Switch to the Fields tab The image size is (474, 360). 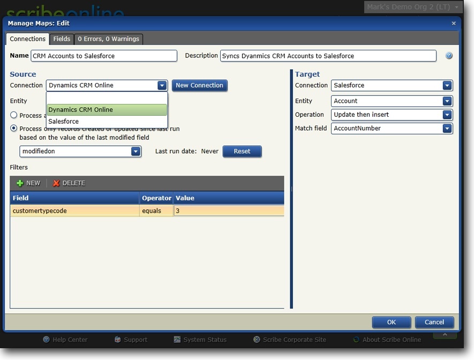(62, 39)
